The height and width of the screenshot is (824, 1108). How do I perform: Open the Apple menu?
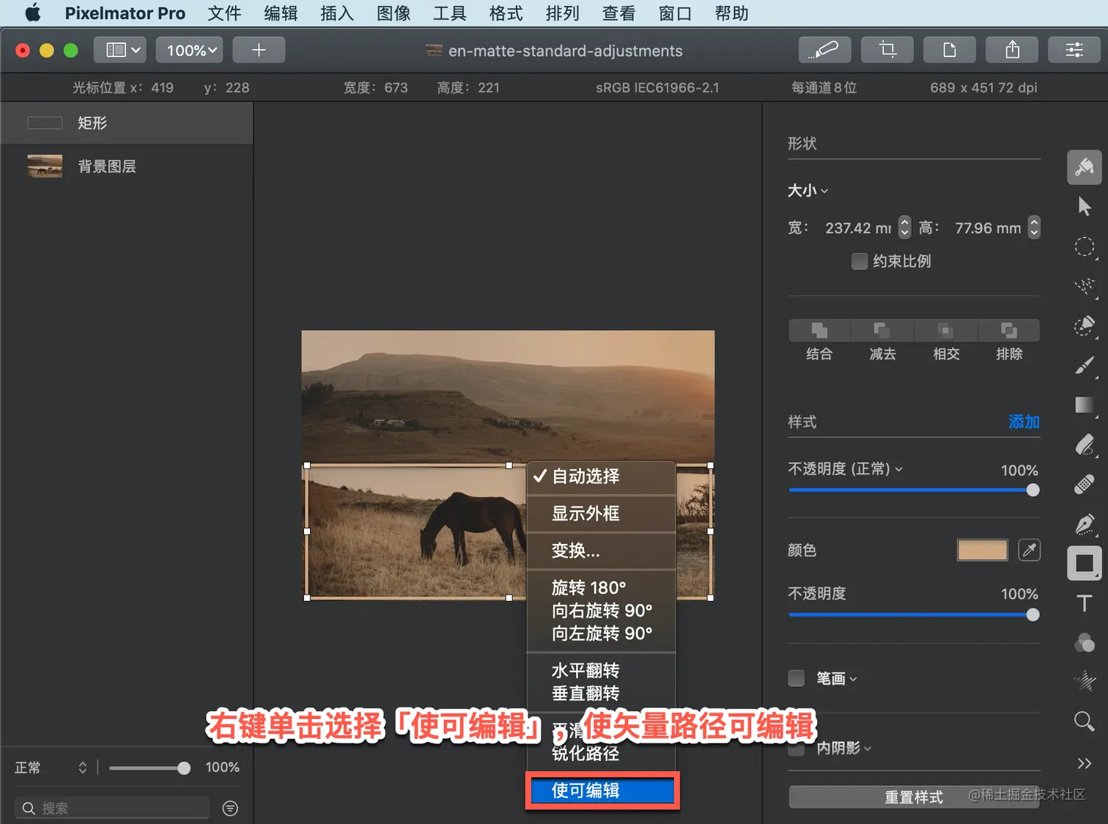(x=33, y=12)
